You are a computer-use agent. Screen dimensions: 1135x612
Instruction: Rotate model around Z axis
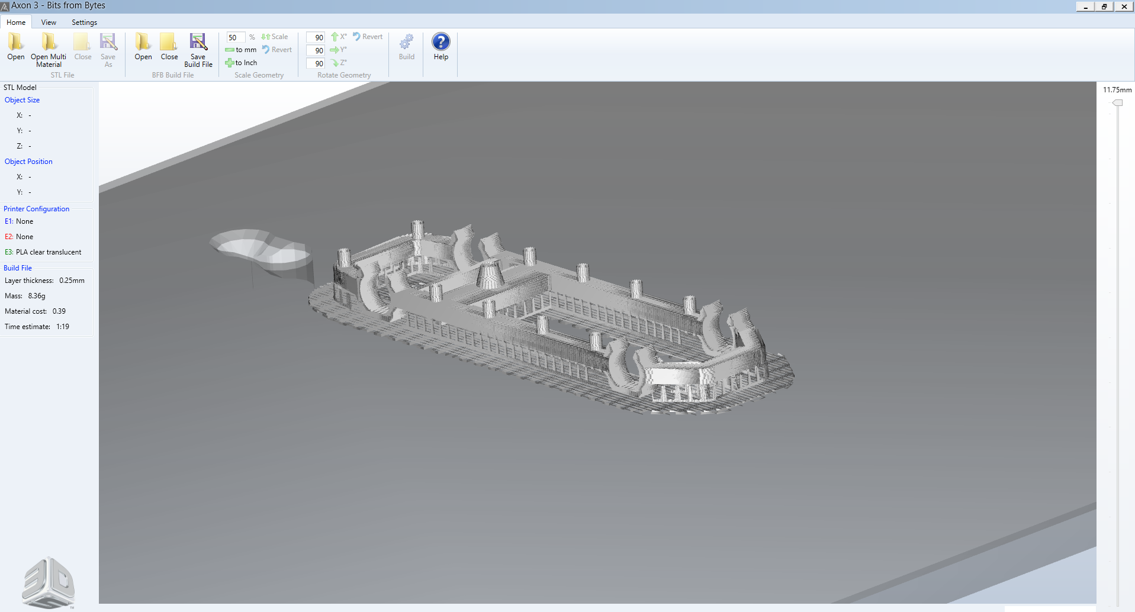coord(339,63)
